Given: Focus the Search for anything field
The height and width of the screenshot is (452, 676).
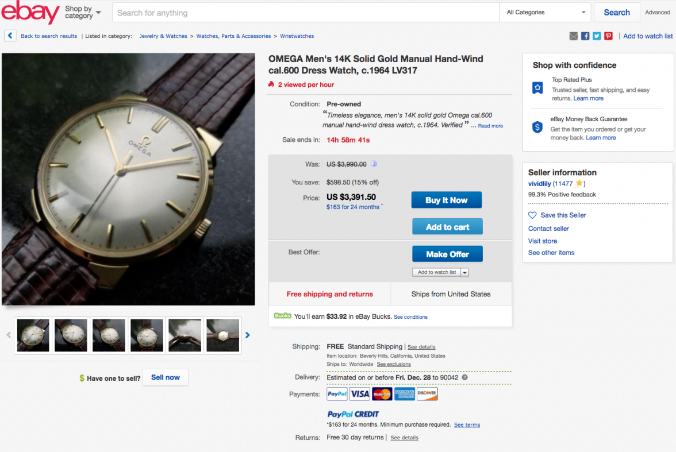Looking at the screenshot, I should pyautogui.click(x=305, y=13).
